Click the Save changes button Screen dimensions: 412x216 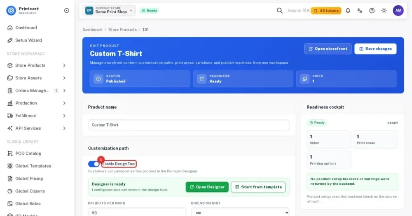pyautogui.click(x=375, y=49)
